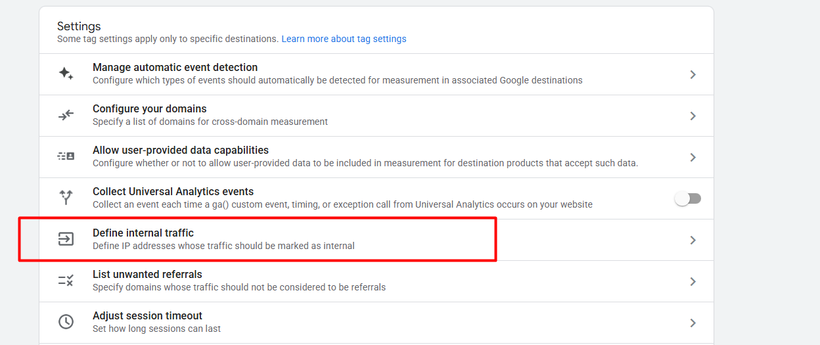Enable Collect Universal Analytics events toggle
The image size is (820, 345).
[688, 198]
